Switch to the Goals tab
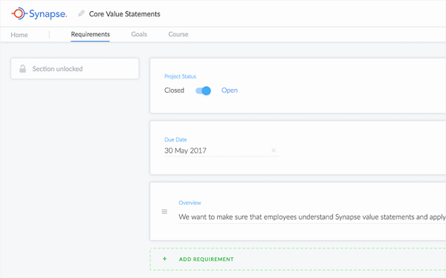Image resolution: width=446 pixels, height=278 pixels. [x=139, y=34]
